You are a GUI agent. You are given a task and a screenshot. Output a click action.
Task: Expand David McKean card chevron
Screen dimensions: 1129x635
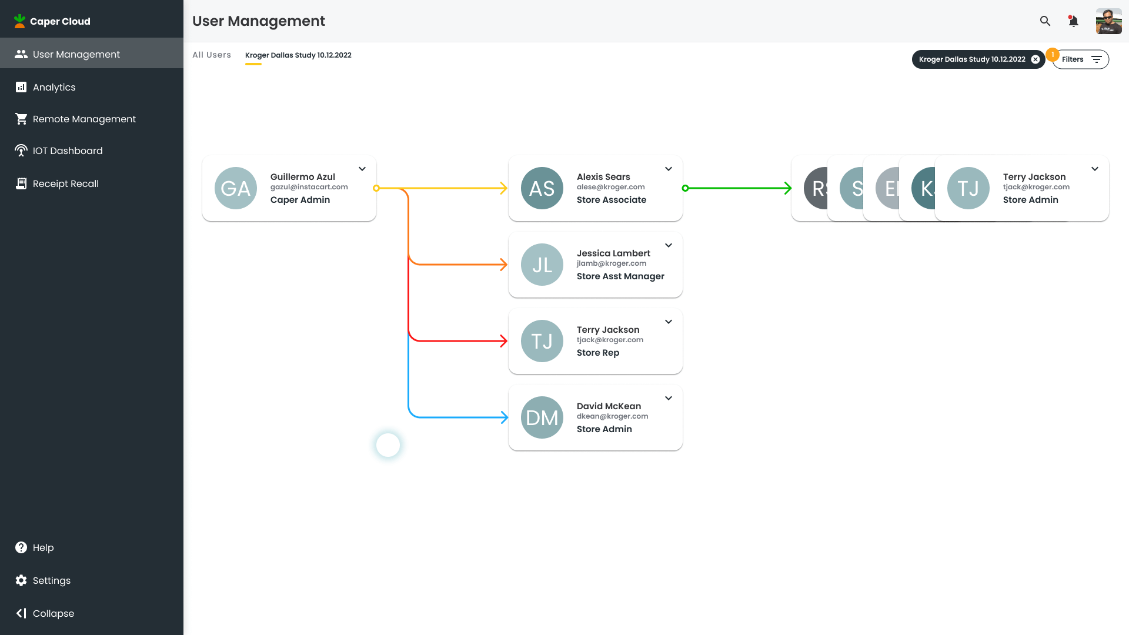(669, 398)
